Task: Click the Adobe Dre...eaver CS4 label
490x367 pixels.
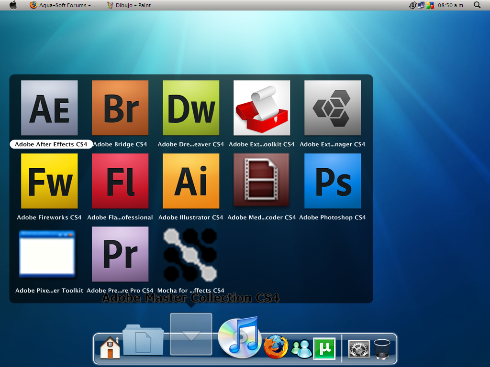Action: point(191,144)
